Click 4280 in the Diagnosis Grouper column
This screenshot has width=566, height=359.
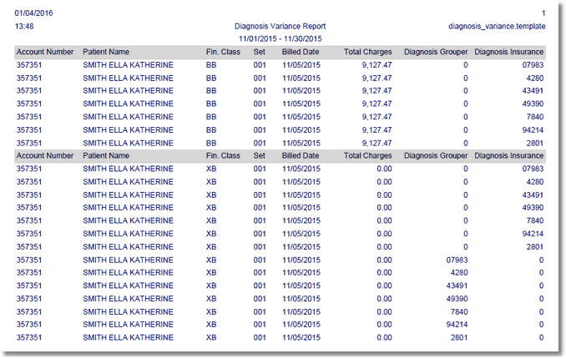[x=459, y=273]
